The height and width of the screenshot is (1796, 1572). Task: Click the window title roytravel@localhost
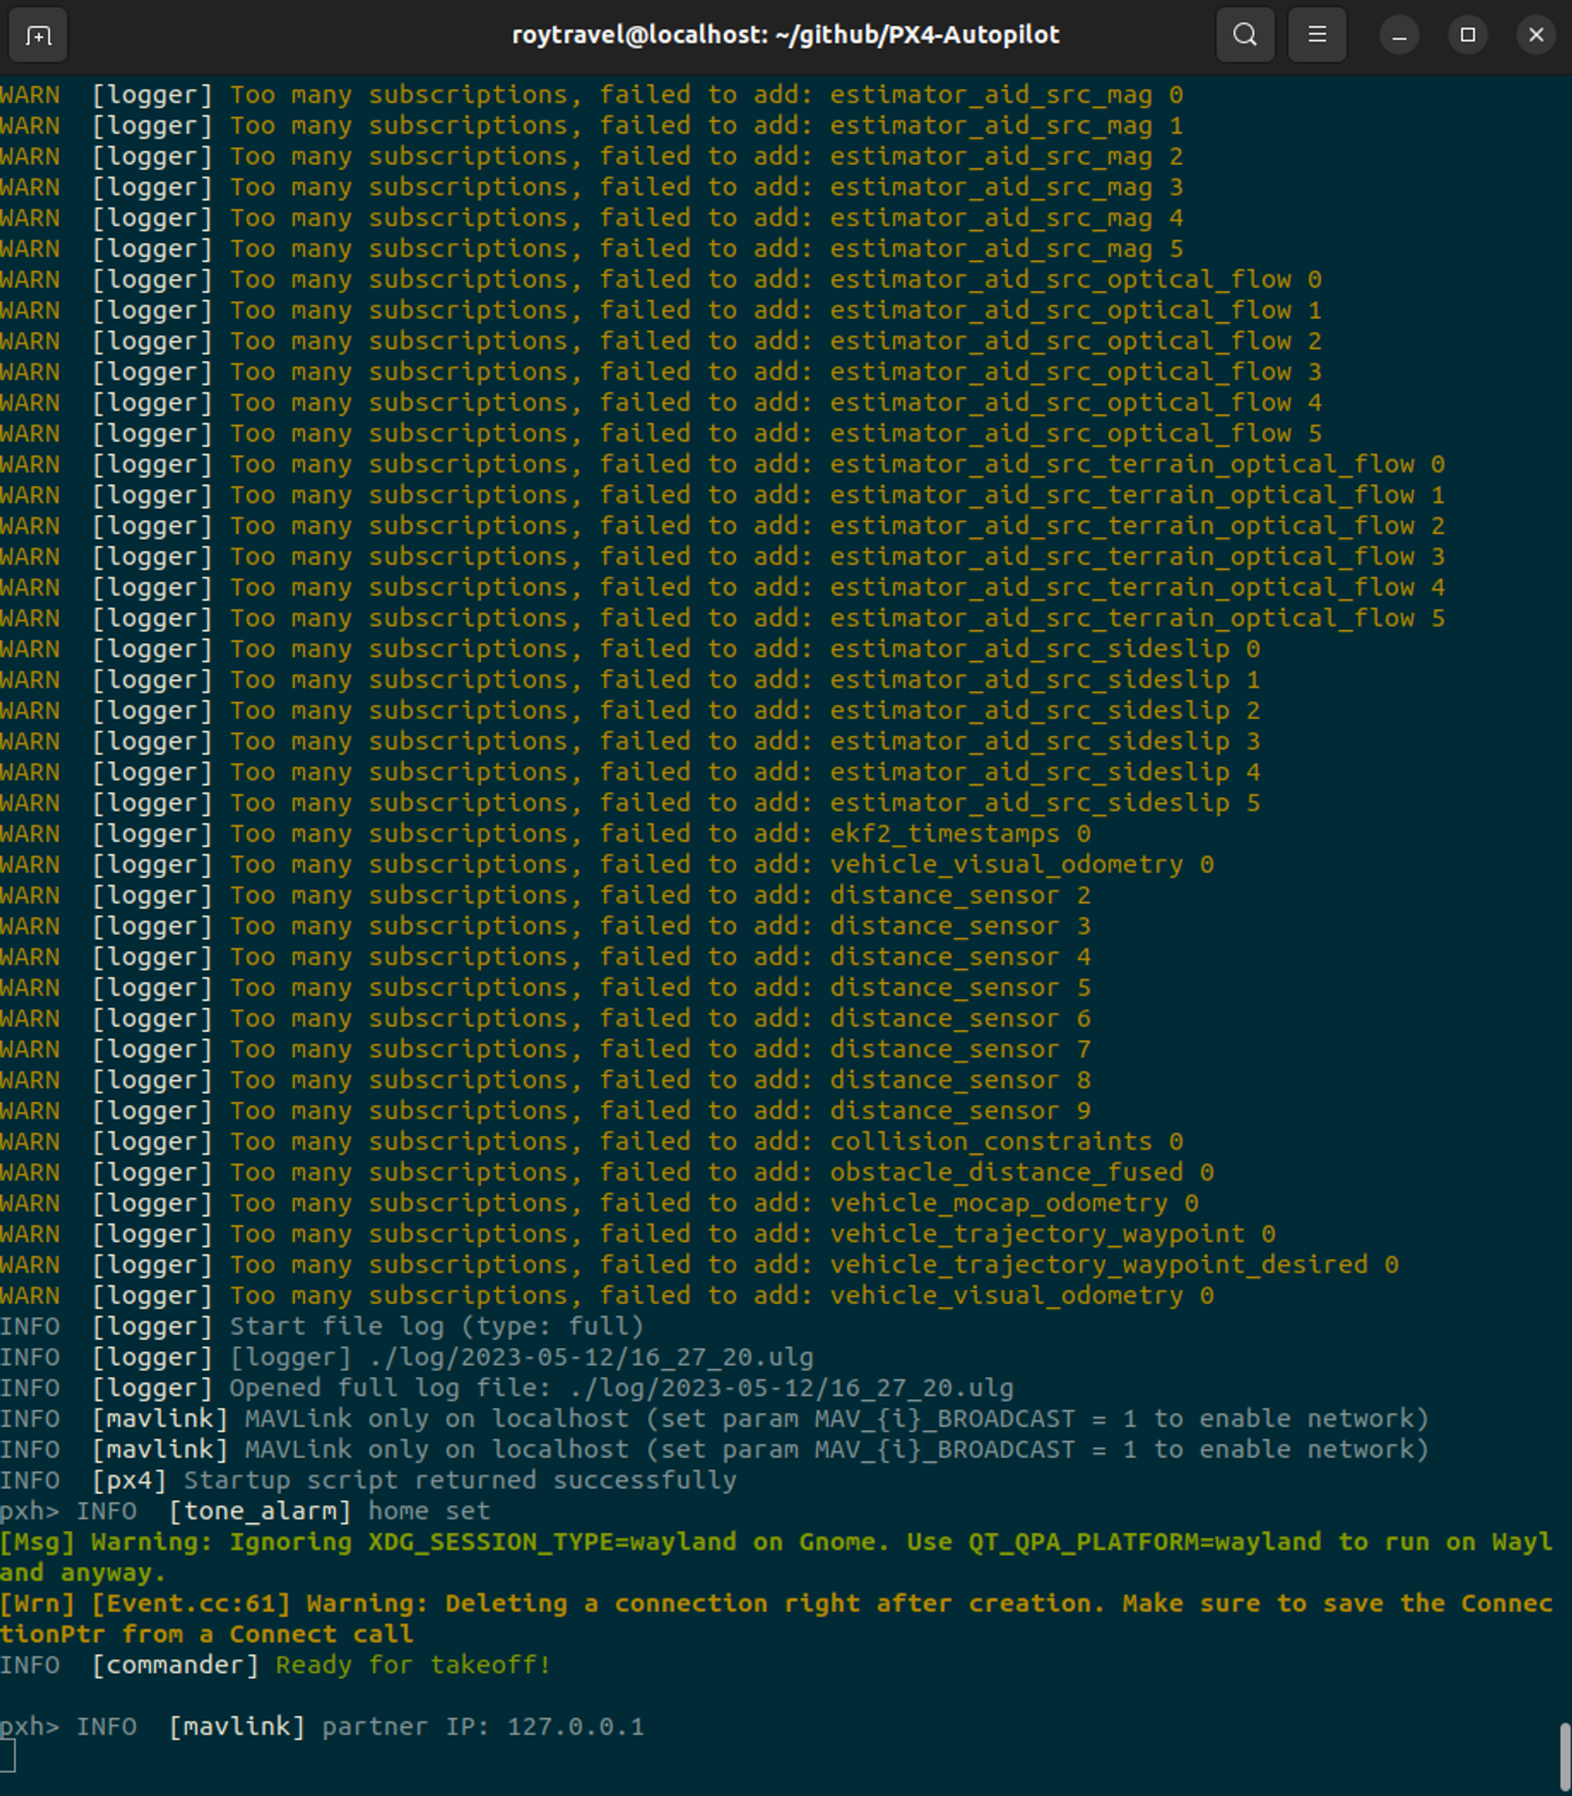coord(785,35)
